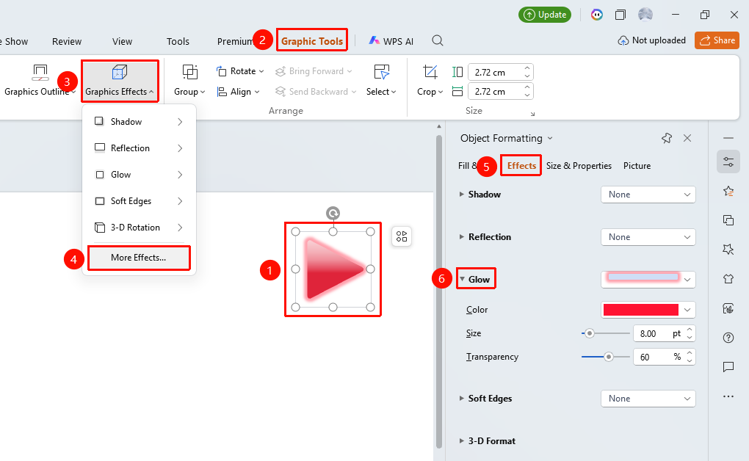Open the Crop tool

point(430,81)
